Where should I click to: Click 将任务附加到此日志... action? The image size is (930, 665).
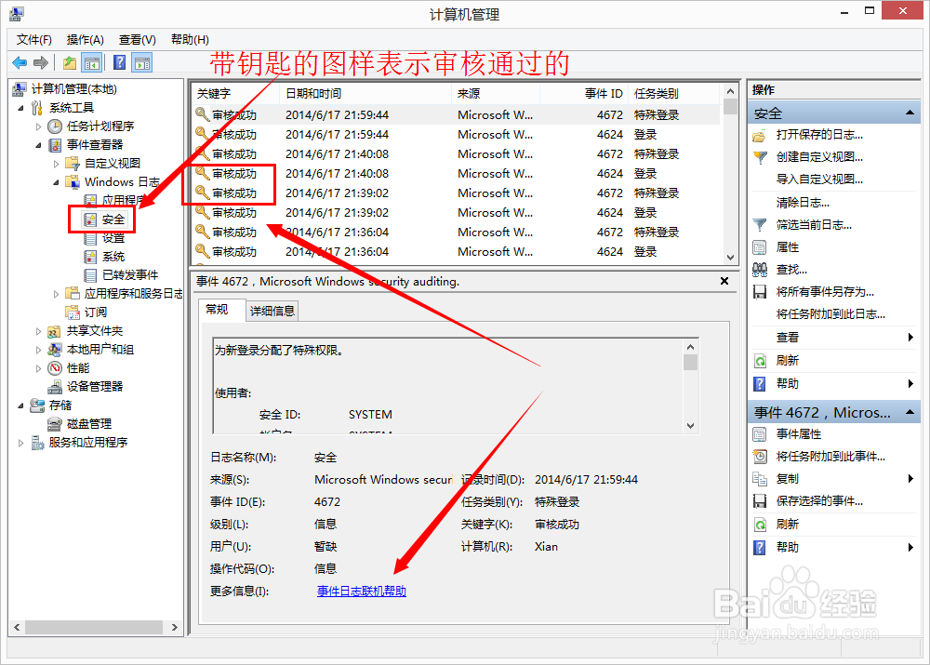830,314
